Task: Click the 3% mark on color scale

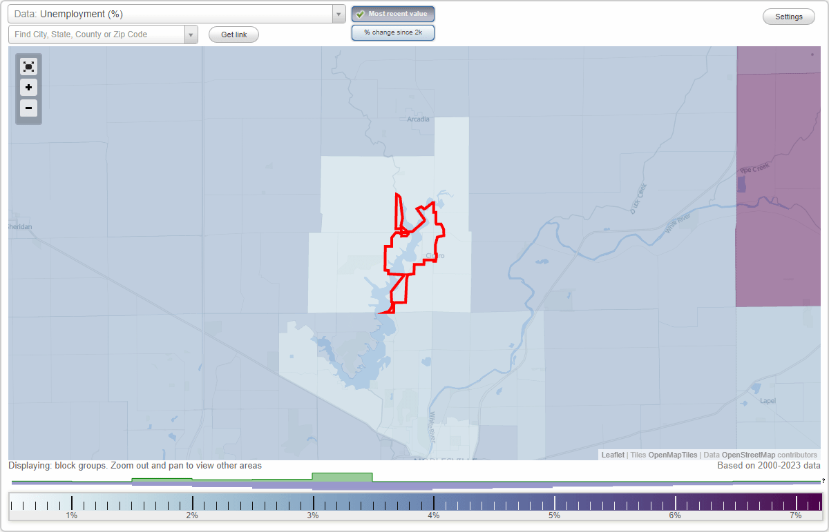Action: pyautogui.click(x=313, y=515)
